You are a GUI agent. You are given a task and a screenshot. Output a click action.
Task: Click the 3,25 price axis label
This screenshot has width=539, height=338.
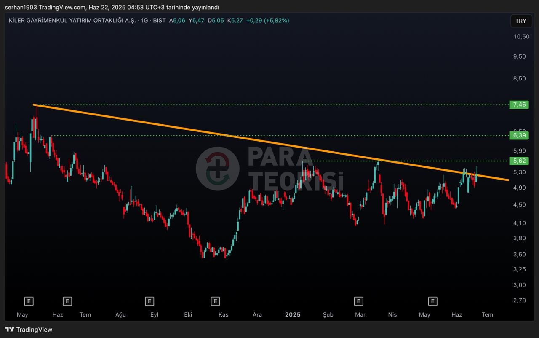coord(520,269)
